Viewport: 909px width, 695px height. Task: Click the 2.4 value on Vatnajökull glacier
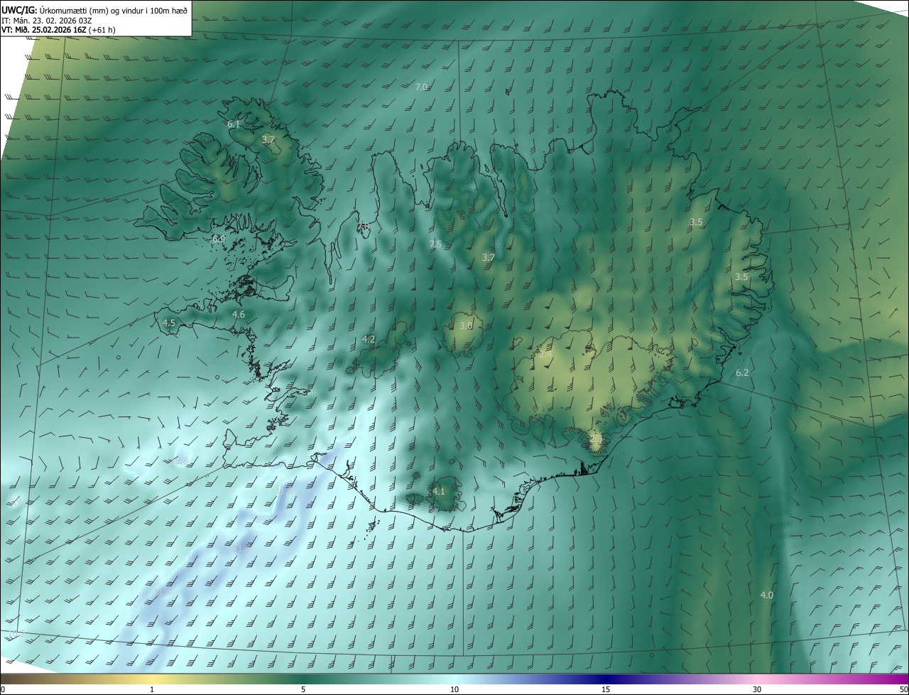click(x=546, y=353)
